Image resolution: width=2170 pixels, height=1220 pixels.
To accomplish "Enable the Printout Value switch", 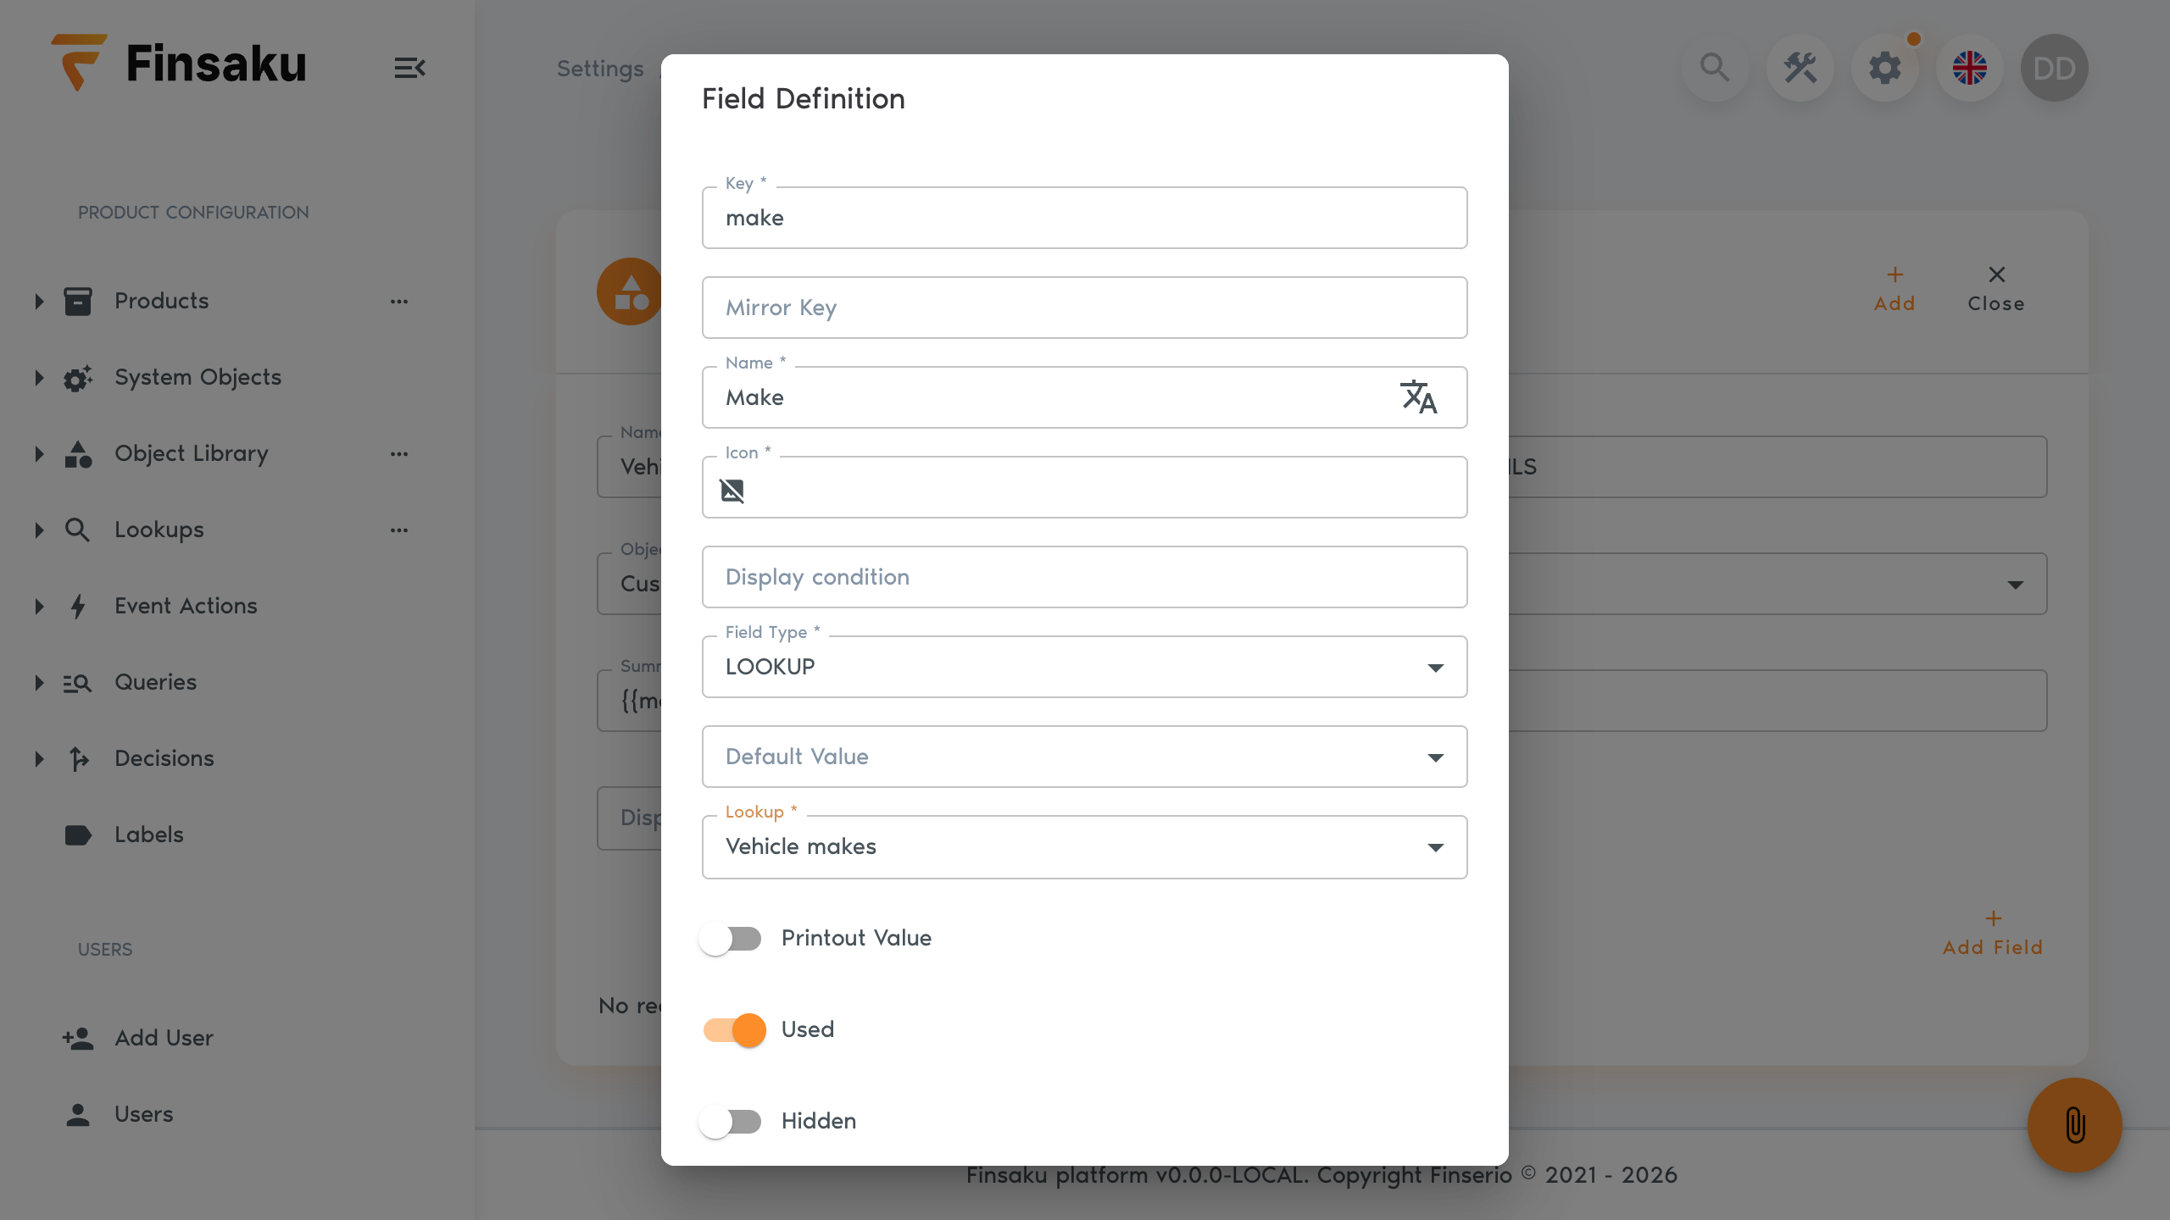I will (731, 939).
